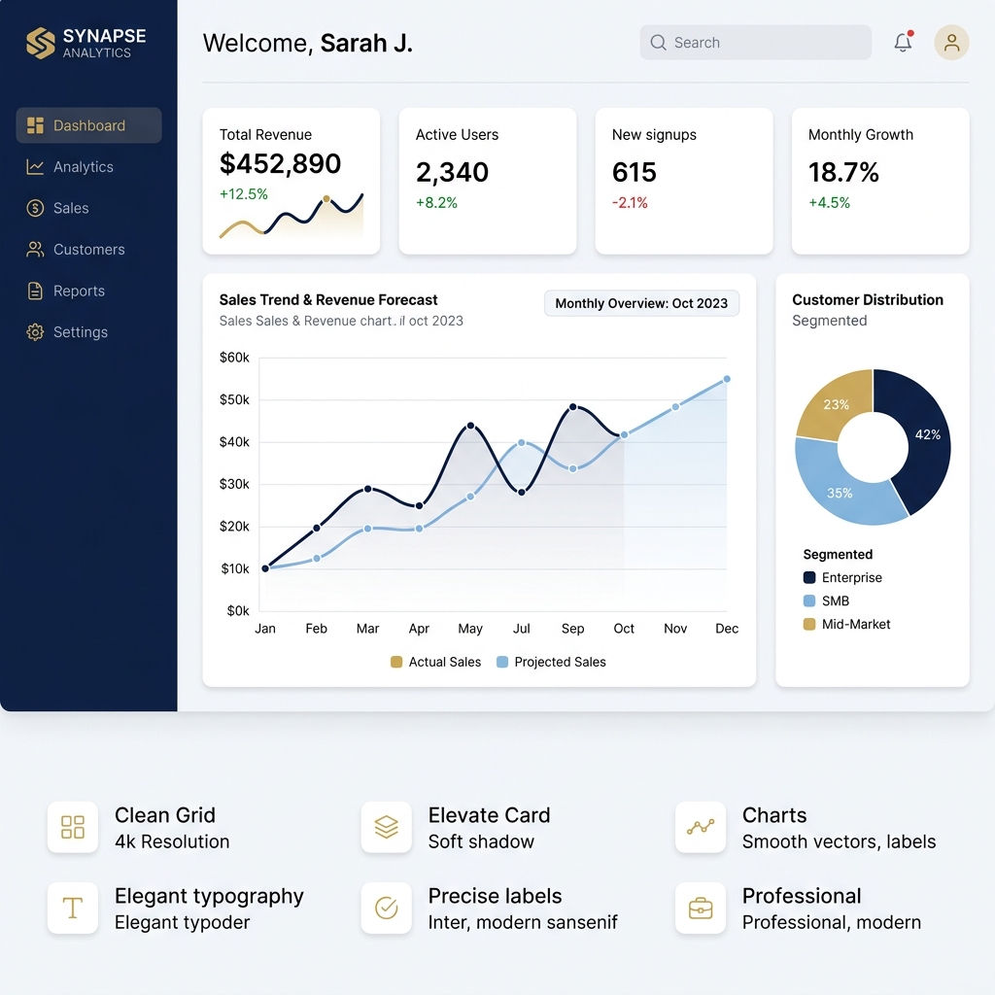Click the Sep actual sales peak point

(573, 407)
